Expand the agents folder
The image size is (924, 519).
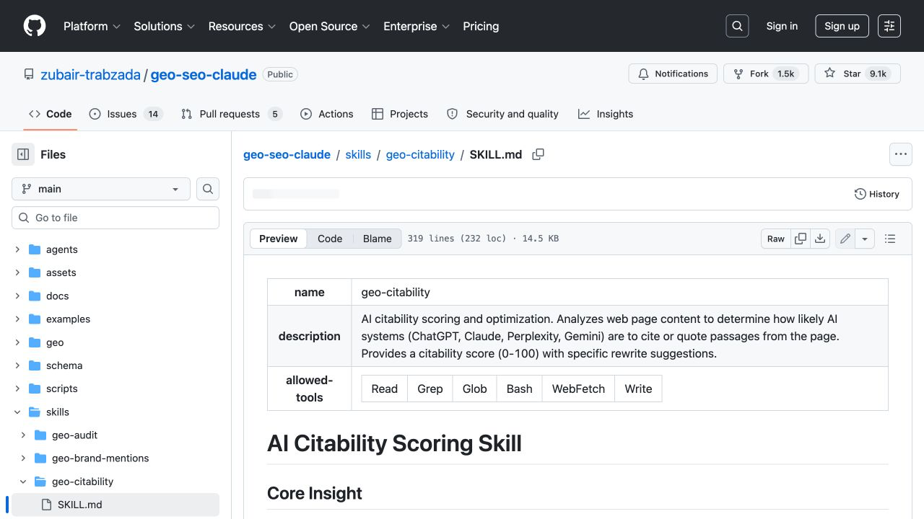point(17,249)
